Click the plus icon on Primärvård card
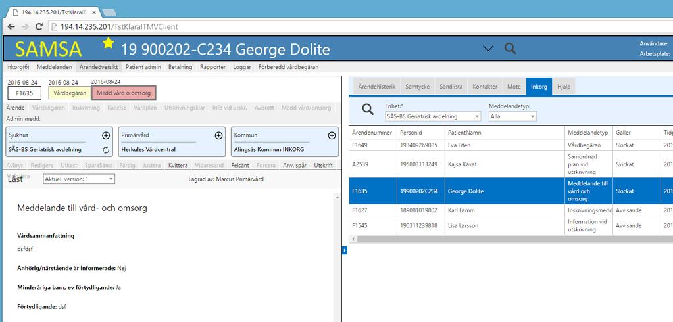Viewport: 673px width, 322px height. point(218,135)
